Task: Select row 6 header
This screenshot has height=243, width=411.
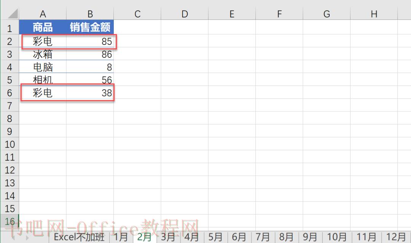Action: click(10, 92)
